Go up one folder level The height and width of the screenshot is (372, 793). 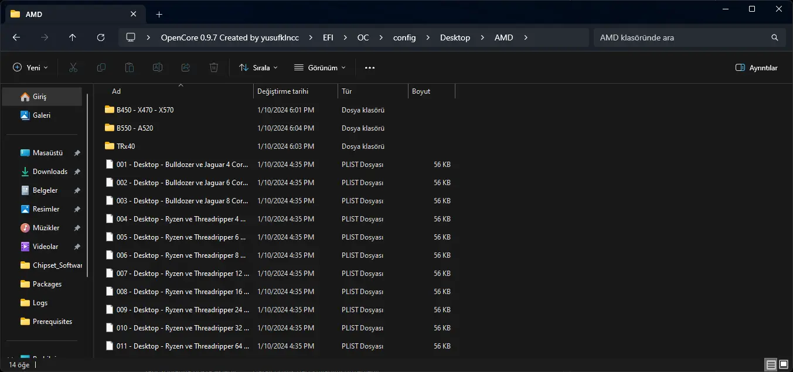73,37
